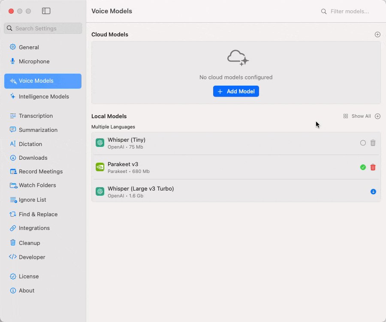
Task: Click the gray trash icon for Whisper (Tiny)
Action: click(x=373, y=143)
